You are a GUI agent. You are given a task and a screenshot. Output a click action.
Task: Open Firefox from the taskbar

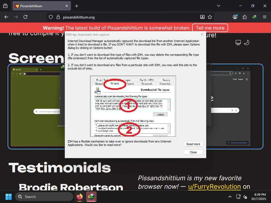(80, 197)
